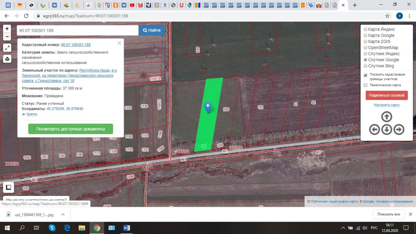Go back in browser history

[7, 16]
